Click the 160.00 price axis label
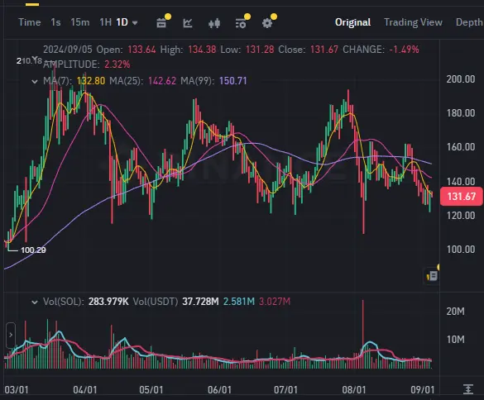The height and width of the screenshot is (400, 484). coord(461,147)
